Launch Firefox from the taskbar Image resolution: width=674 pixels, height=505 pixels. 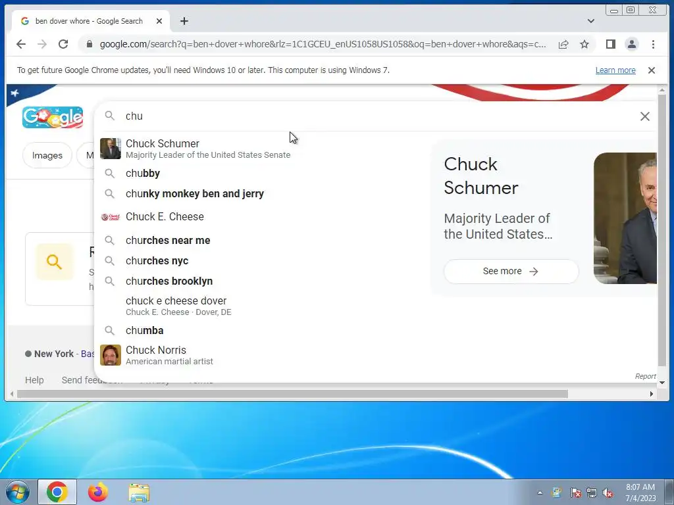pos(98,492)
